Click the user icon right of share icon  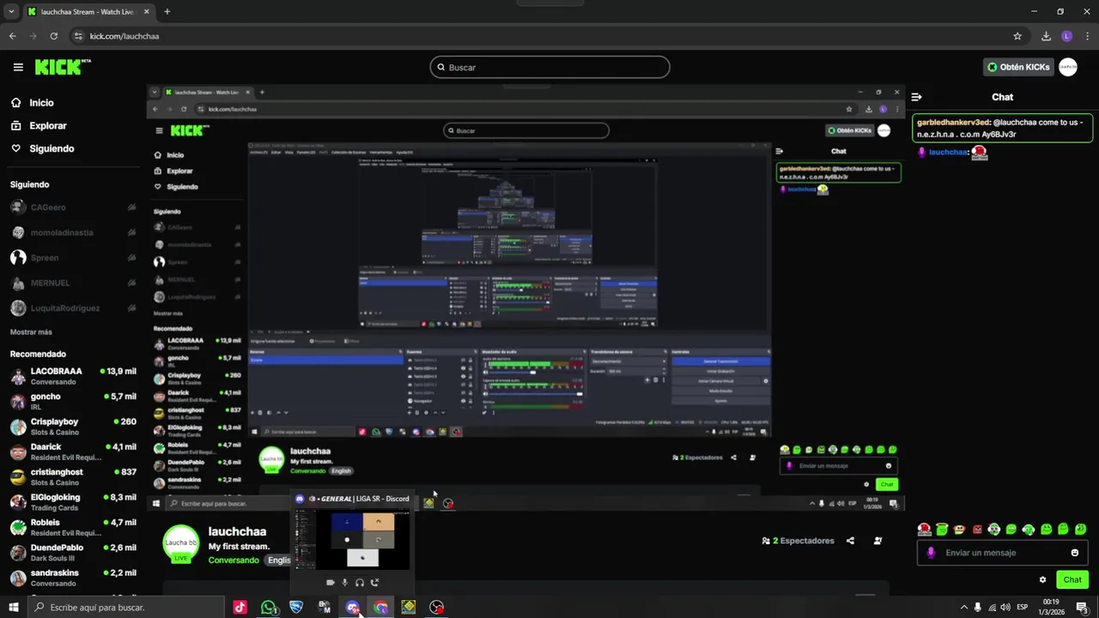(877, 541)
